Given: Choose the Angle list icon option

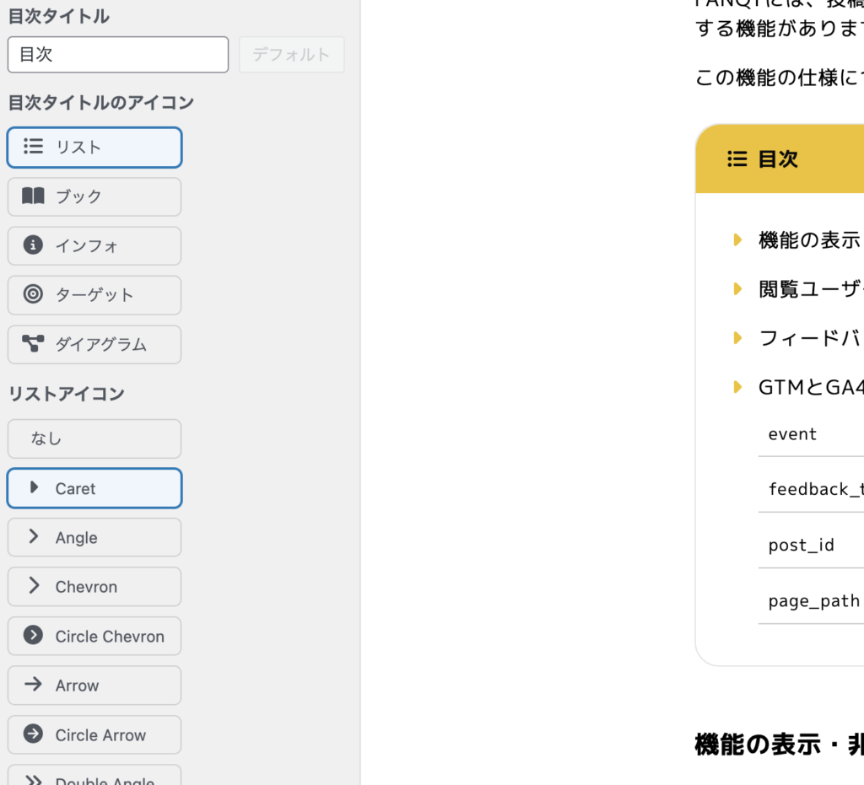Looking at the screenshot, I should [94, 538].
